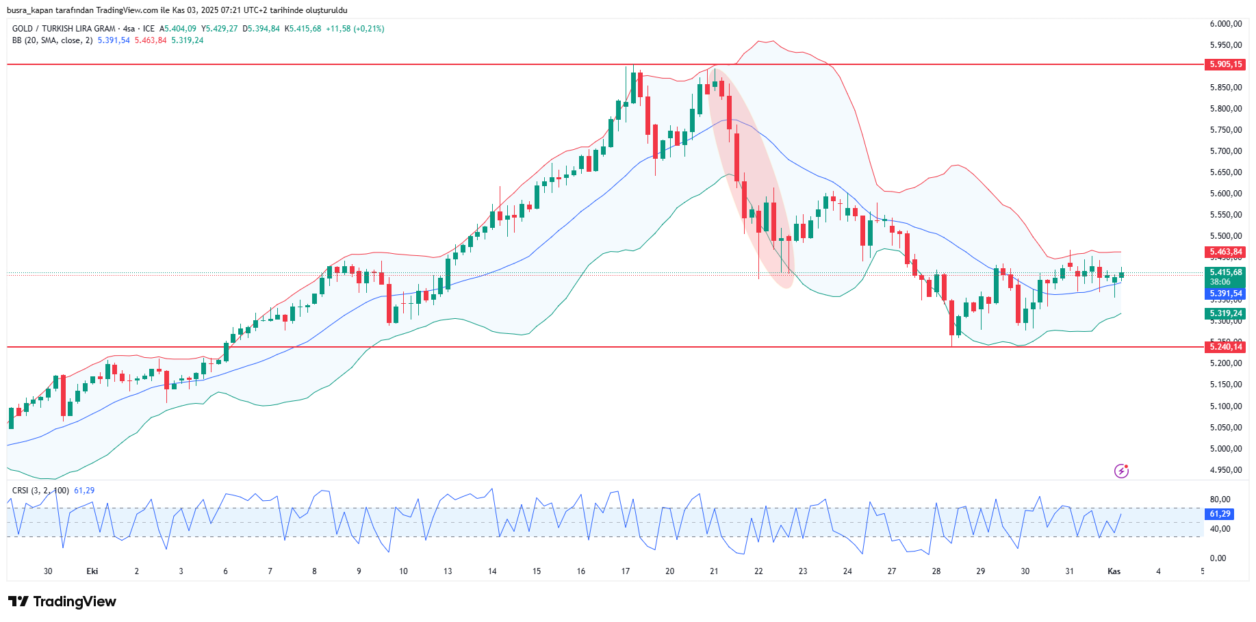Viewport: 1256px width, 622px height.
Task: Click the 6.000,00 level on price scale
Action: [1225, 24]
